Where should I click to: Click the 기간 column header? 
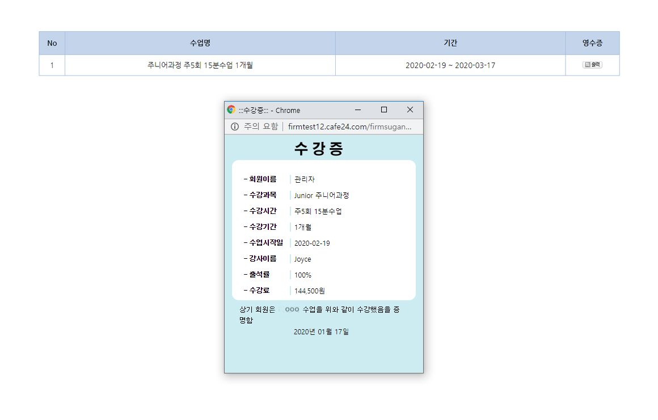[450, 43]
